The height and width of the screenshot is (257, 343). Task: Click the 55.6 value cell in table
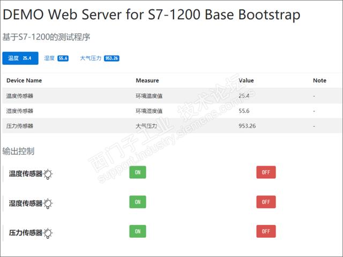(x=244, y=111)
